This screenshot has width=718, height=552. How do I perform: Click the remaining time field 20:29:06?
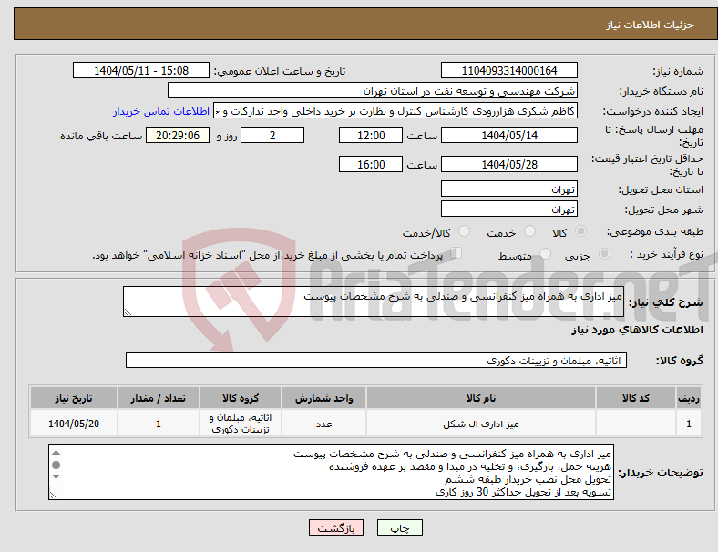(x=178, y=135)
